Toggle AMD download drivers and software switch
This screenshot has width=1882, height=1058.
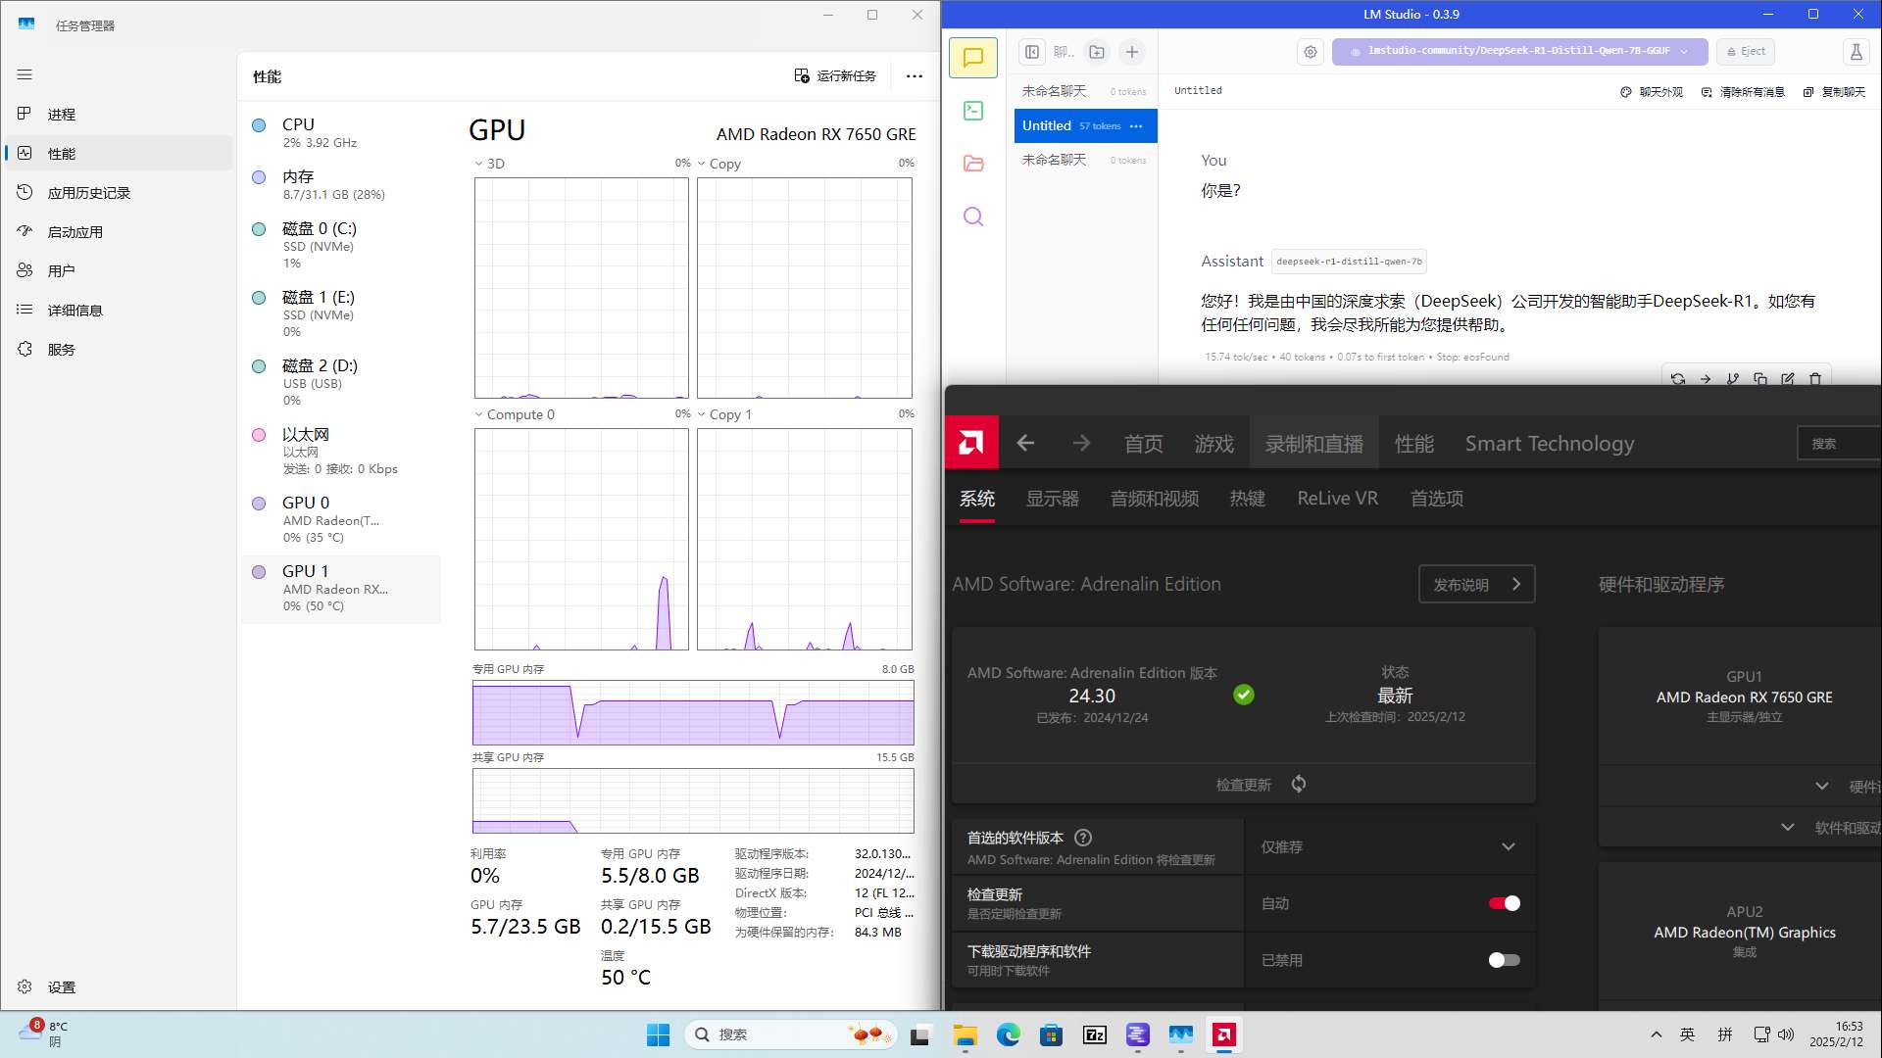[x=1504, y=960]
